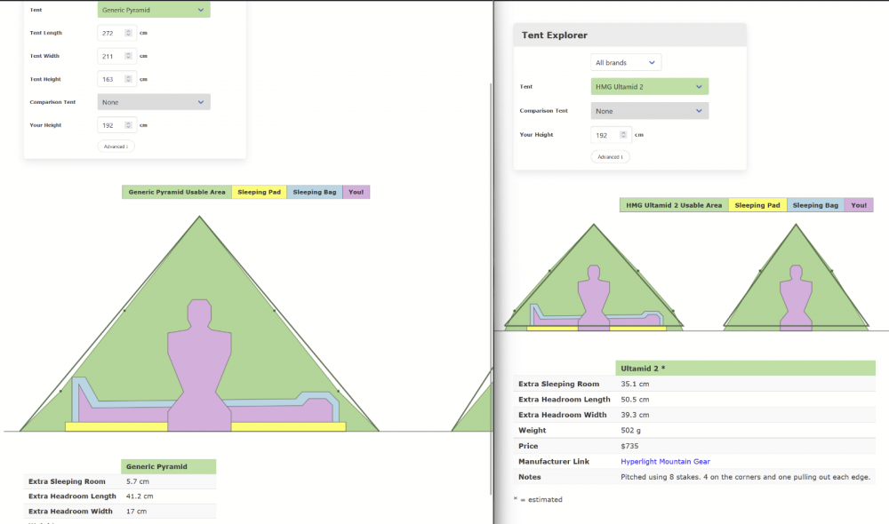Open right pane Comparison Tent dropdown
The width and height of the screenshot is (889, 524).
pyautogui.click(x=649, y=111)
